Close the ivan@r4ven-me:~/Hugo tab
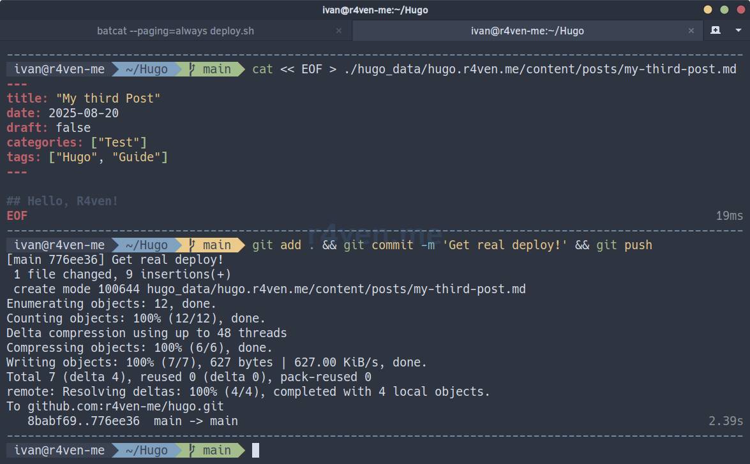This screenshot has height=464, width=750. pyautogui.click(x=691, y=31)
